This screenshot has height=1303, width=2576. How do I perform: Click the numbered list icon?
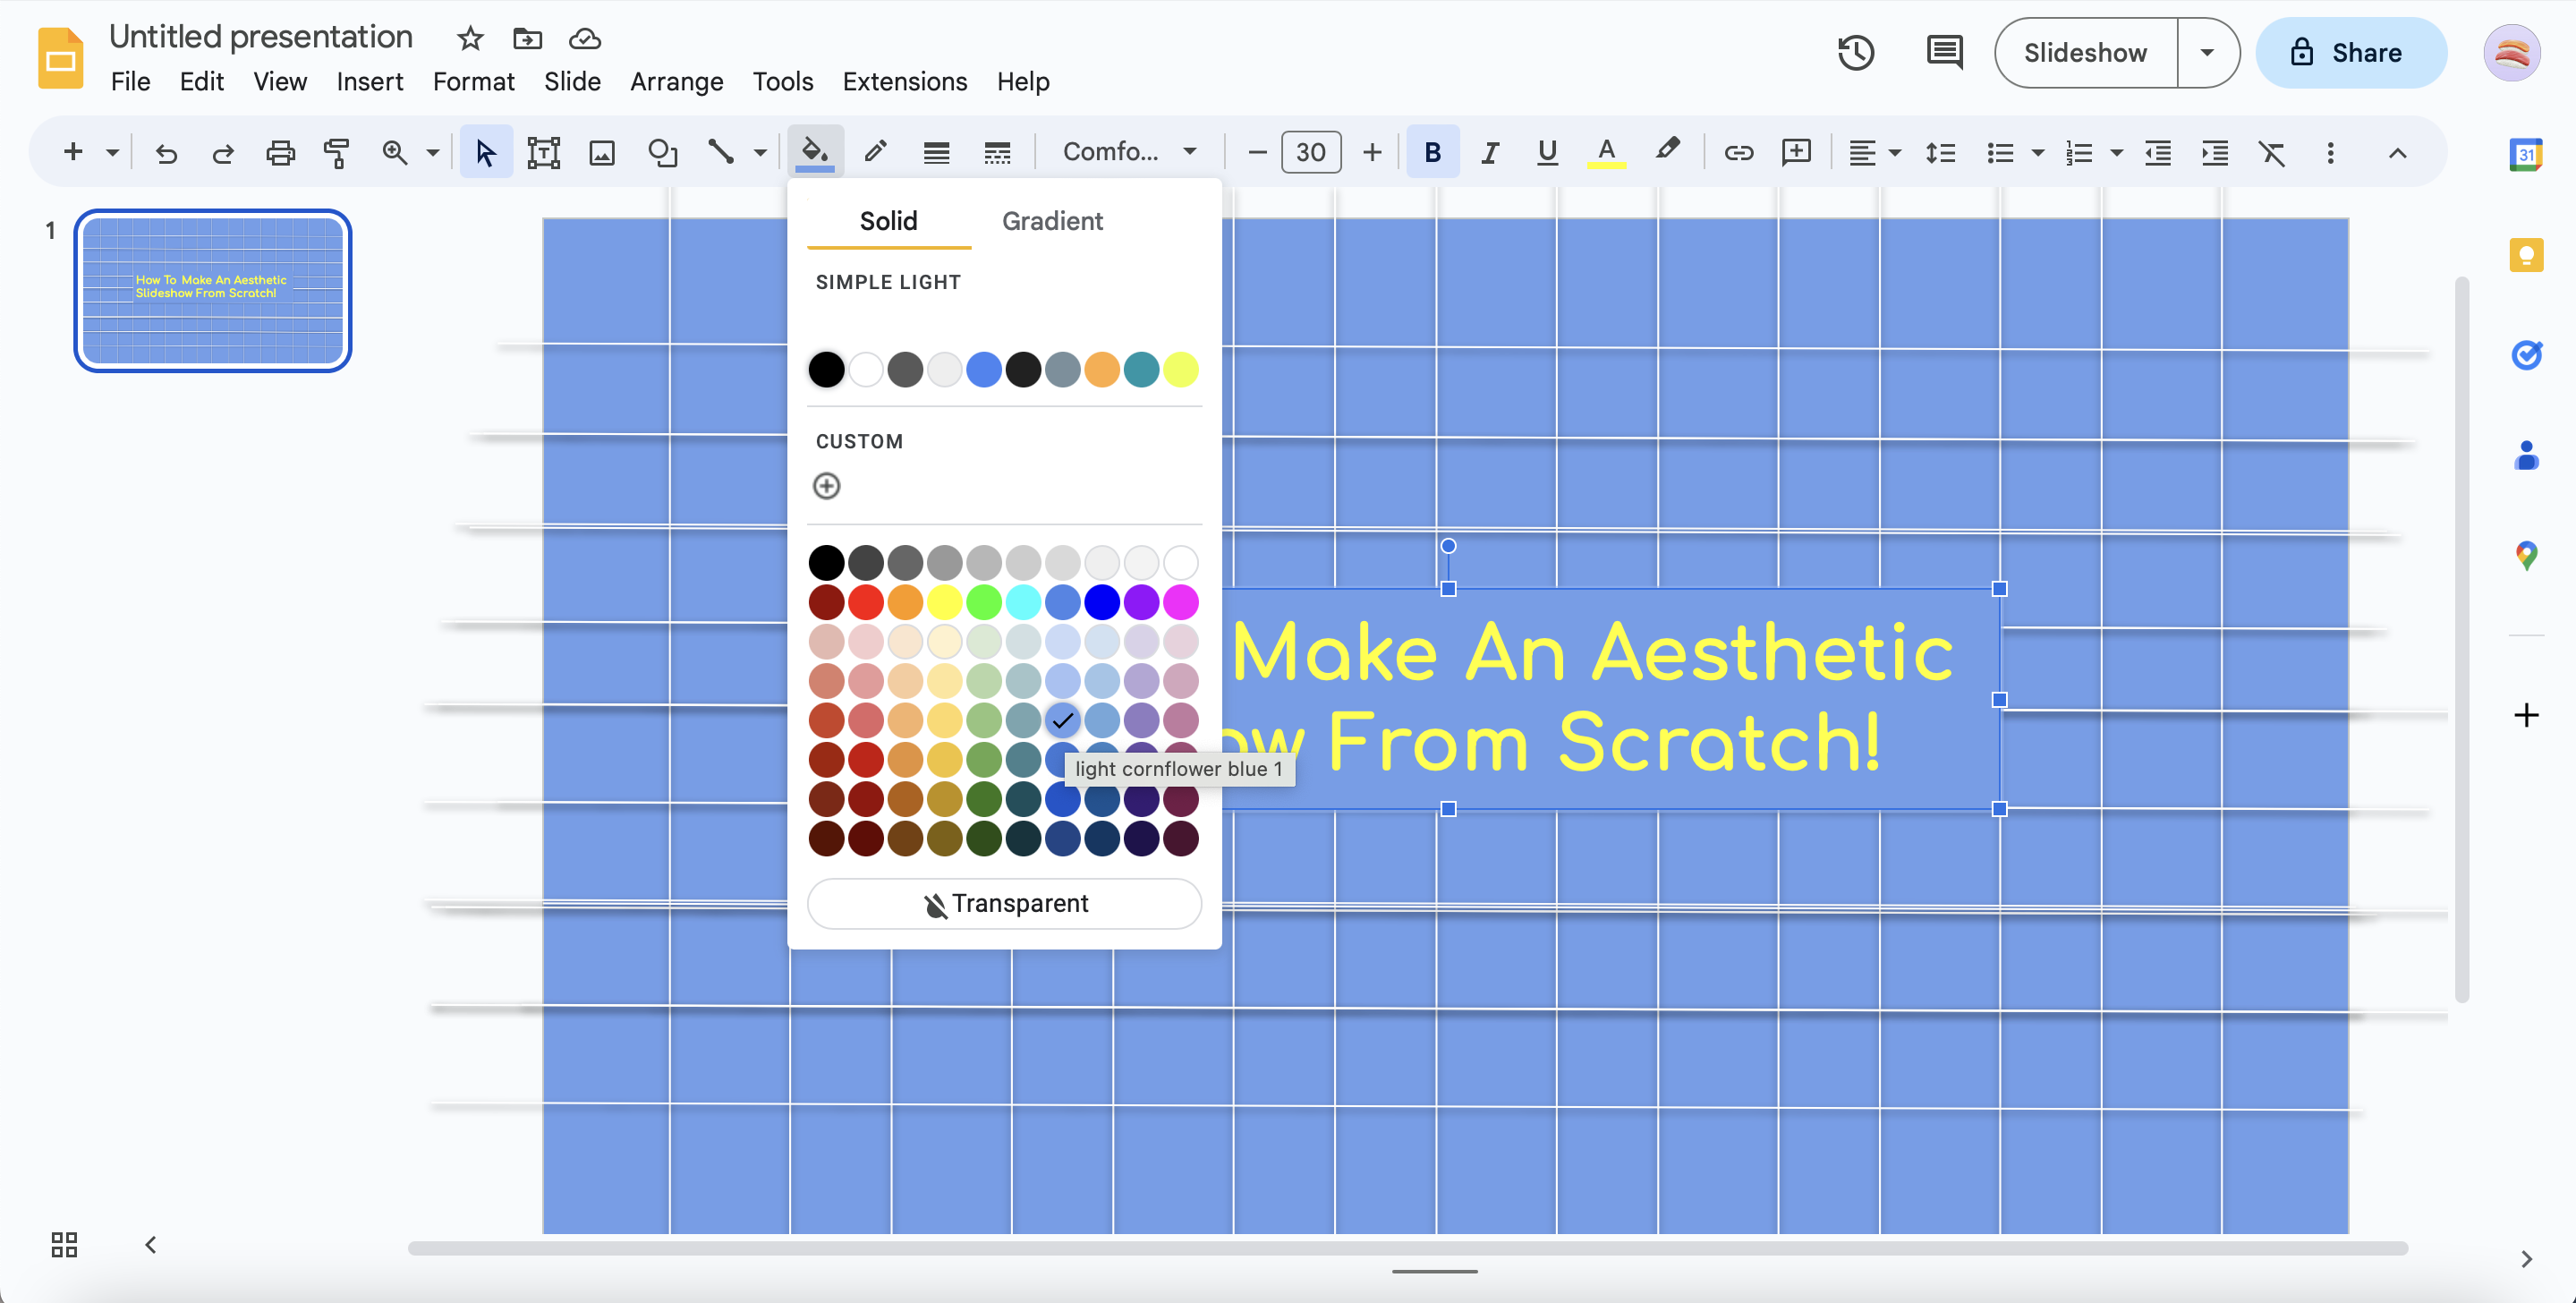pyautogui.click(x=2079, y=153)
